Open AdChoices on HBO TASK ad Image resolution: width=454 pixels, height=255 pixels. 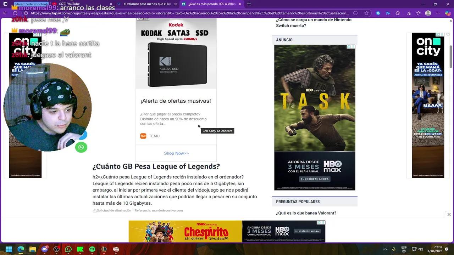coord(349,47)
